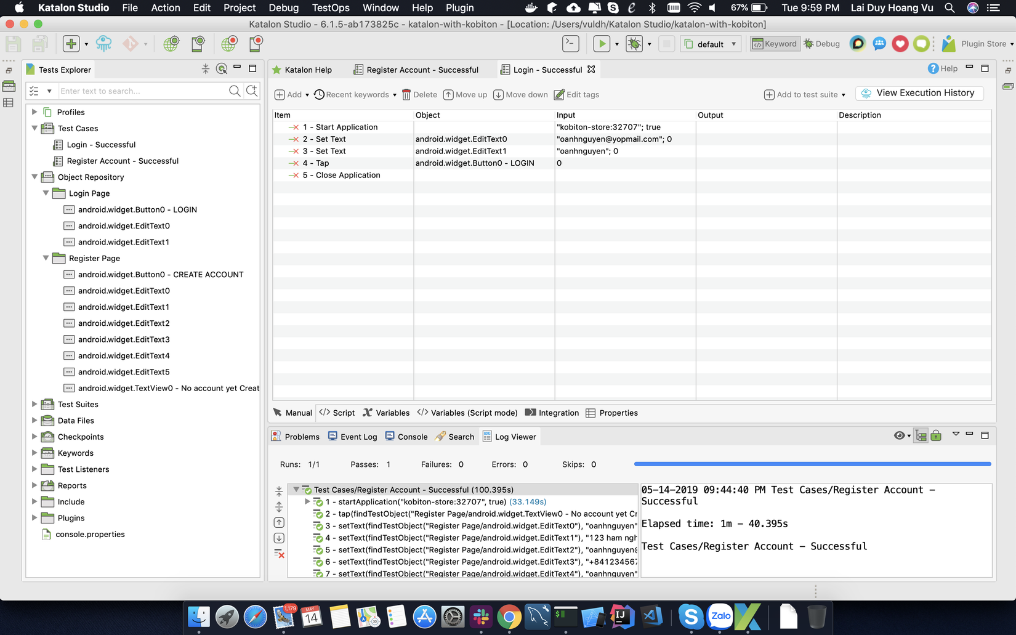Image resolution: width=1016 pixels, height=635 pixels.
Task: Click the red failed-only filter icon in log
Action: pyautogui.click(x=279, y=554)
